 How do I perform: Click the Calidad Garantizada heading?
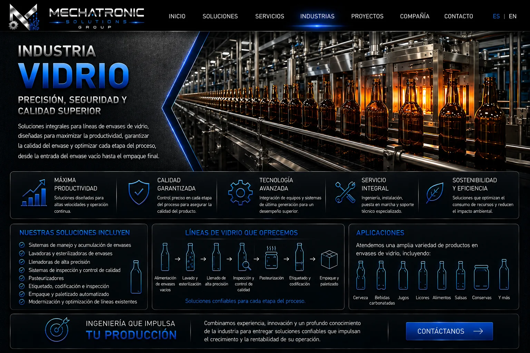[x=176, y=184]
